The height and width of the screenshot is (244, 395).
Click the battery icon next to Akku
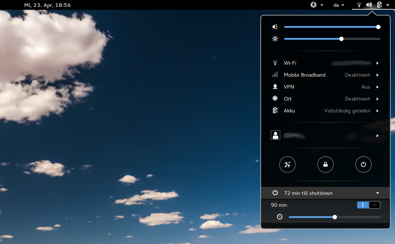[x=275, y=110]
